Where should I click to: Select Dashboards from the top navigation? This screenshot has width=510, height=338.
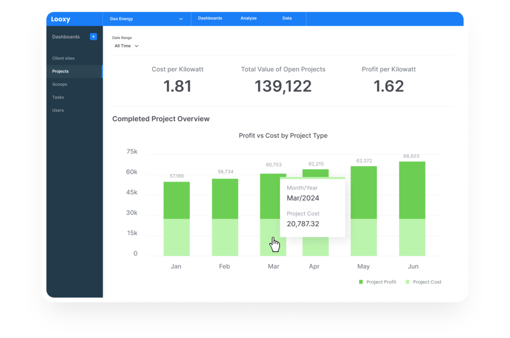[x=210, y=18]
